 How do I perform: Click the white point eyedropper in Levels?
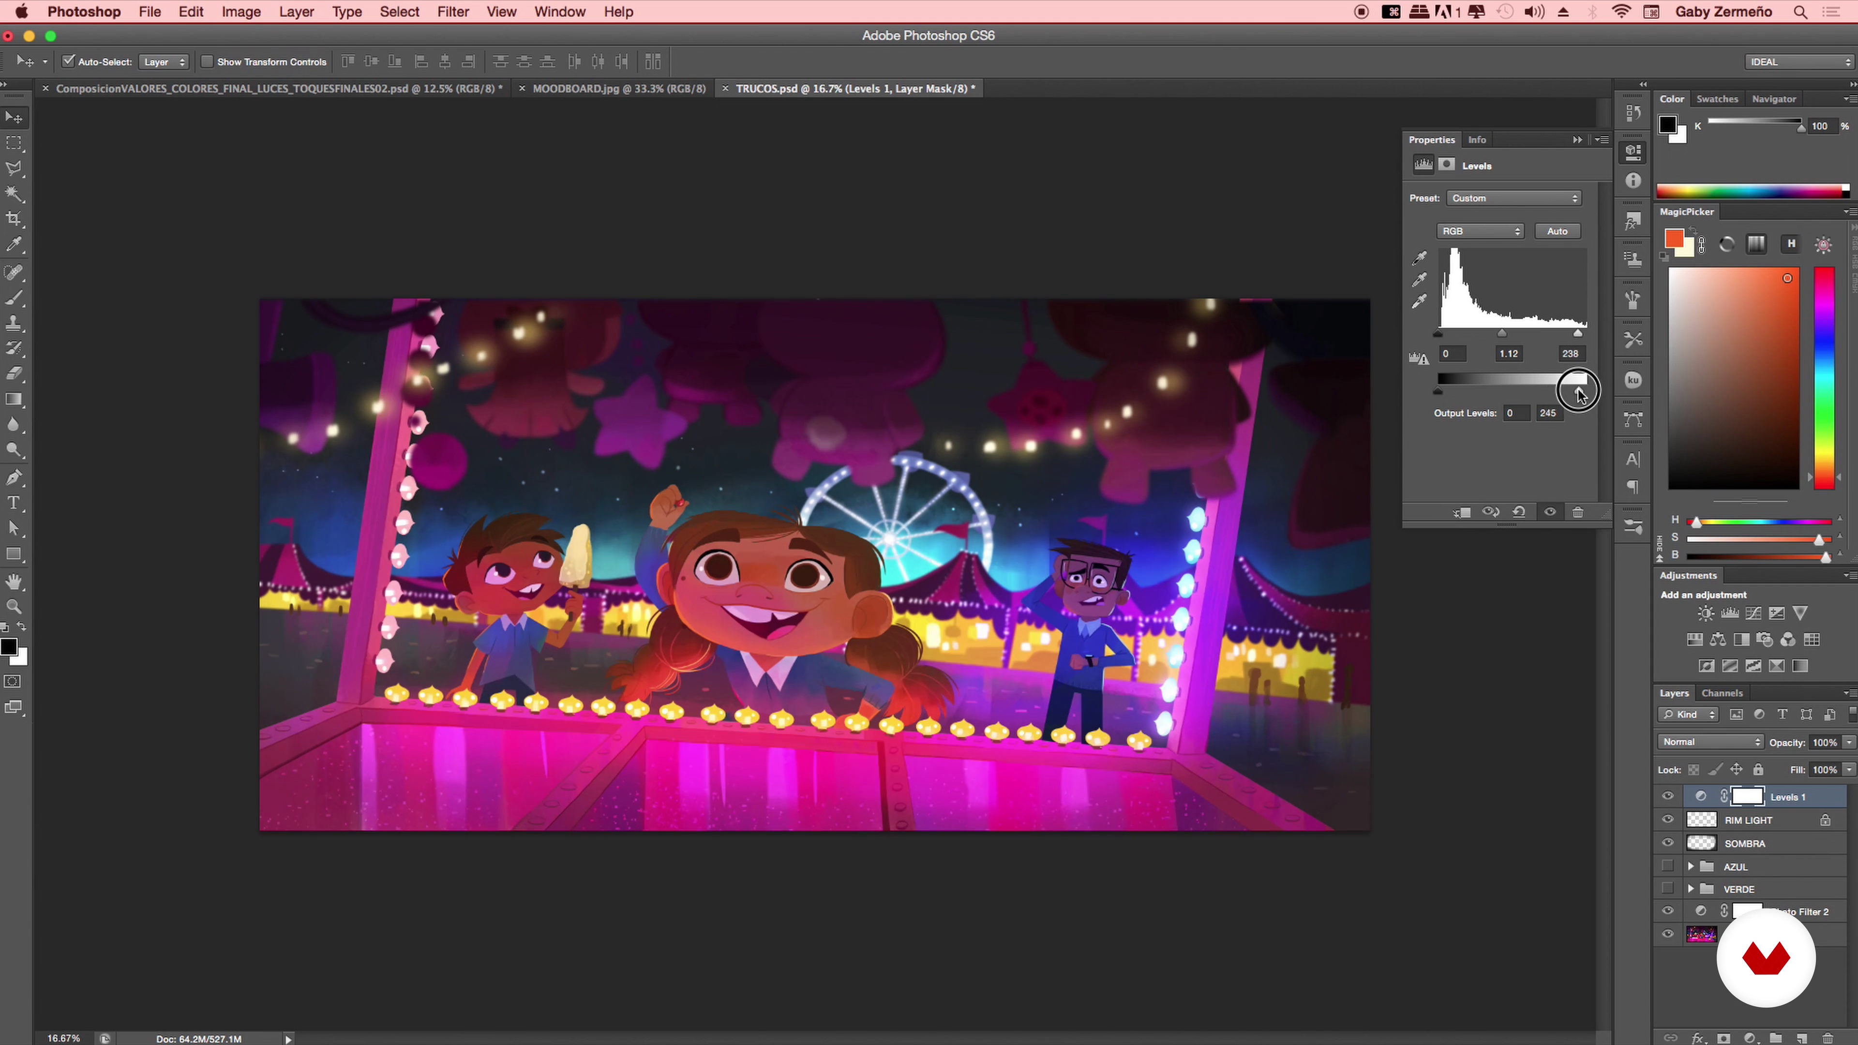coord(1419,301)
